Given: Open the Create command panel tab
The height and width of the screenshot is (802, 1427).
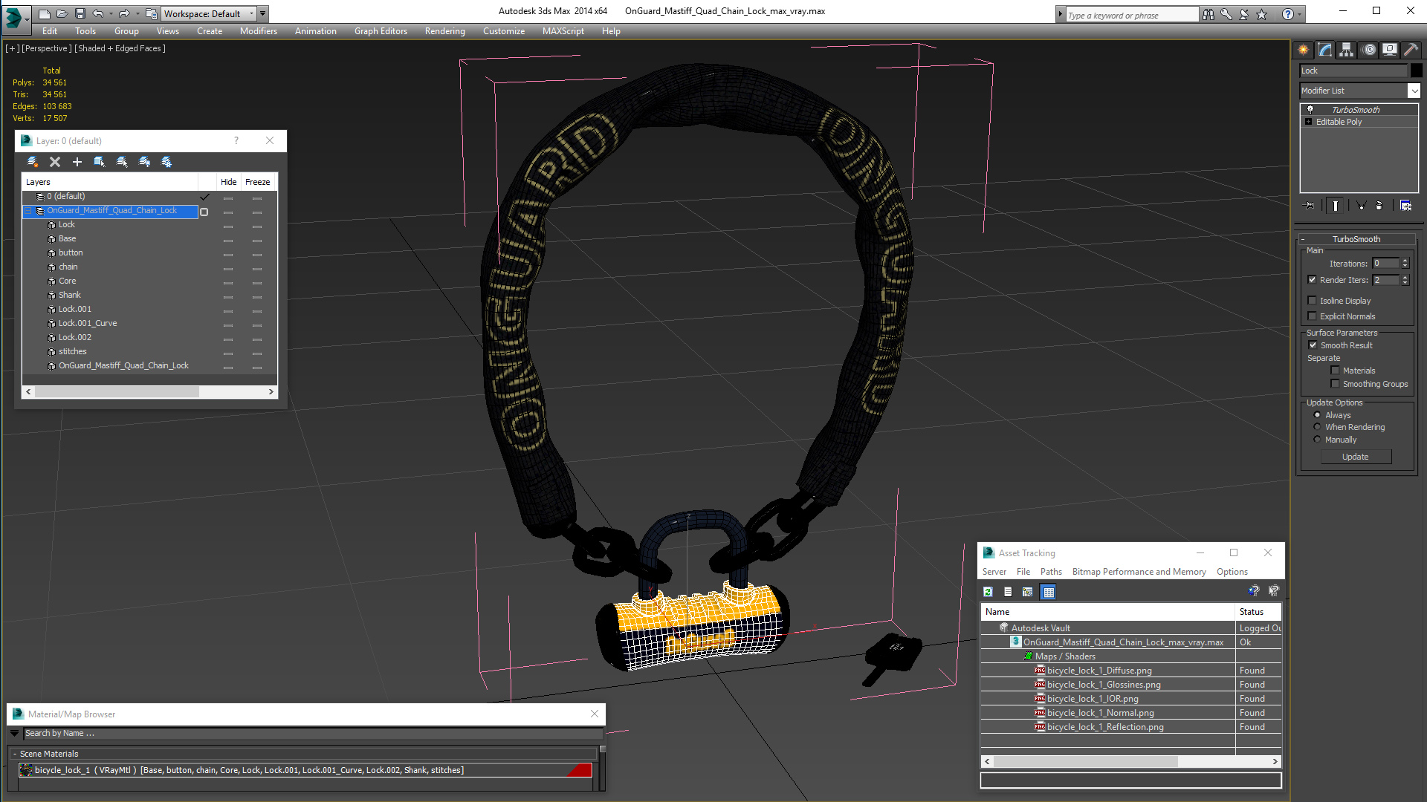Looking at the screenshot, I should (1303, 50).
